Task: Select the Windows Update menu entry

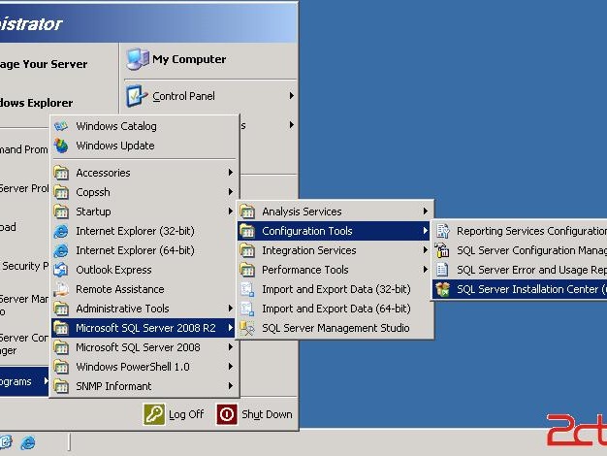Action: point(144,146)
